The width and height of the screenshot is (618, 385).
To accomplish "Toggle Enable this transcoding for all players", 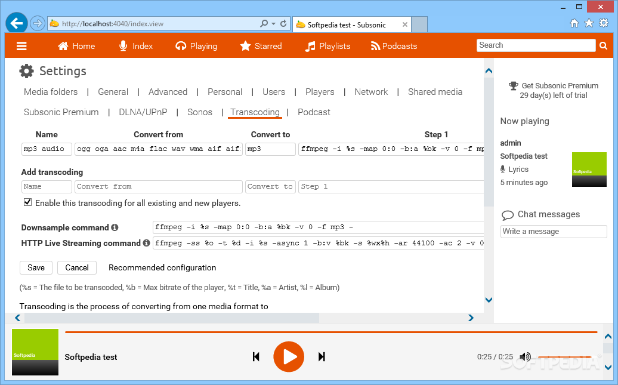I will [27, 202].
